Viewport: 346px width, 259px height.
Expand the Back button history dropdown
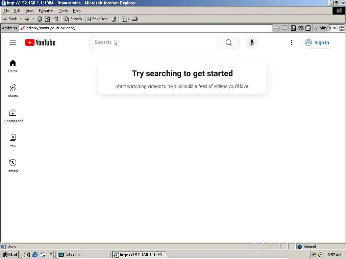click(x=21, y=19)
